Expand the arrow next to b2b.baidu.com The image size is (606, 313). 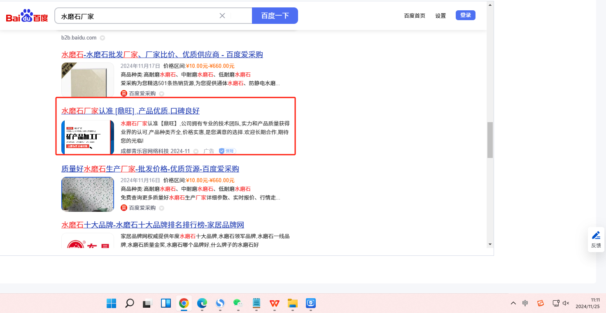pyautogui.click(x=103, y=38)
